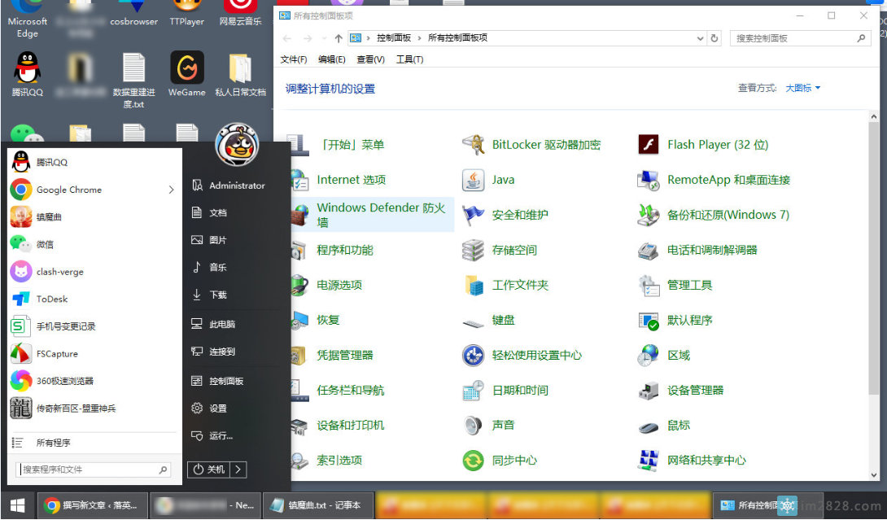The image size is (887, 520).
Task: Open the Flash Player (32 位) icon
Action: (649, 145)
